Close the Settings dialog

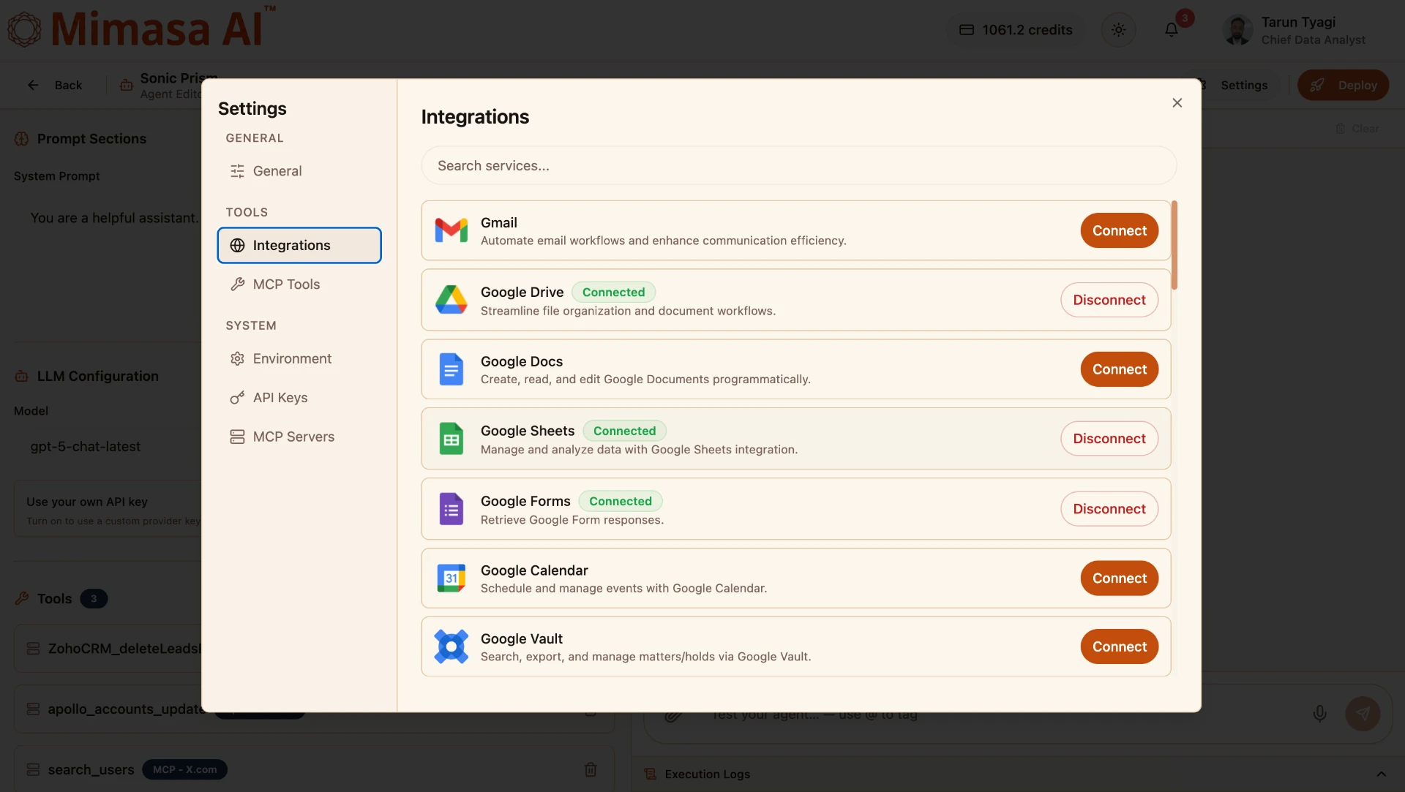(x=1177, y=102)
